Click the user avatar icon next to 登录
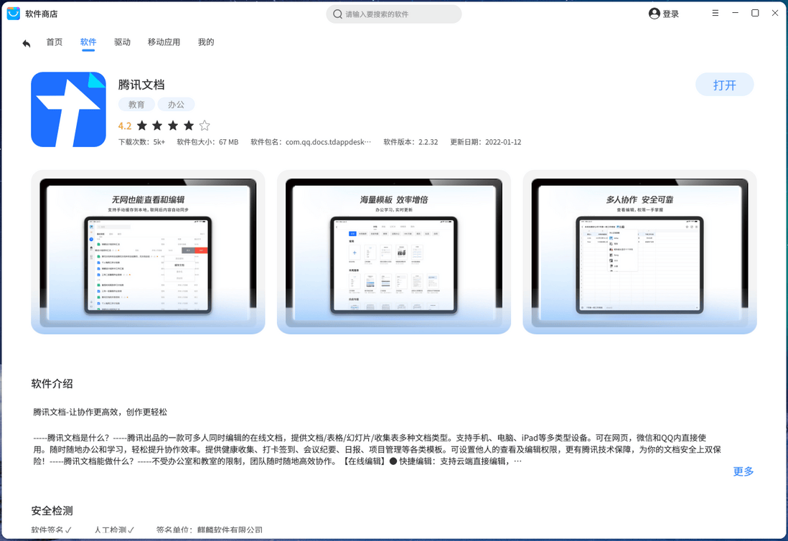This screenshot has width=788, height=541. coord(653,13)
